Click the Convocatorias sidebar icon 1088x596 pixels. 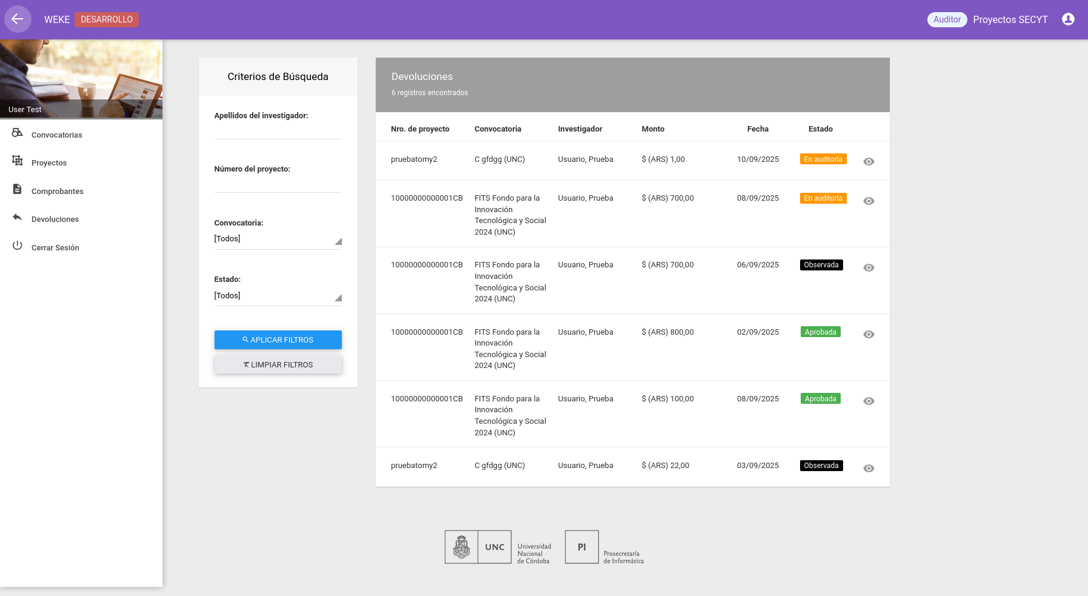click(x=18, y=133)
